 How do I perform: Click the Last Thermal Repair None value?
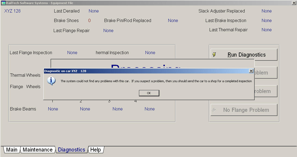click(x=267, y=30)
